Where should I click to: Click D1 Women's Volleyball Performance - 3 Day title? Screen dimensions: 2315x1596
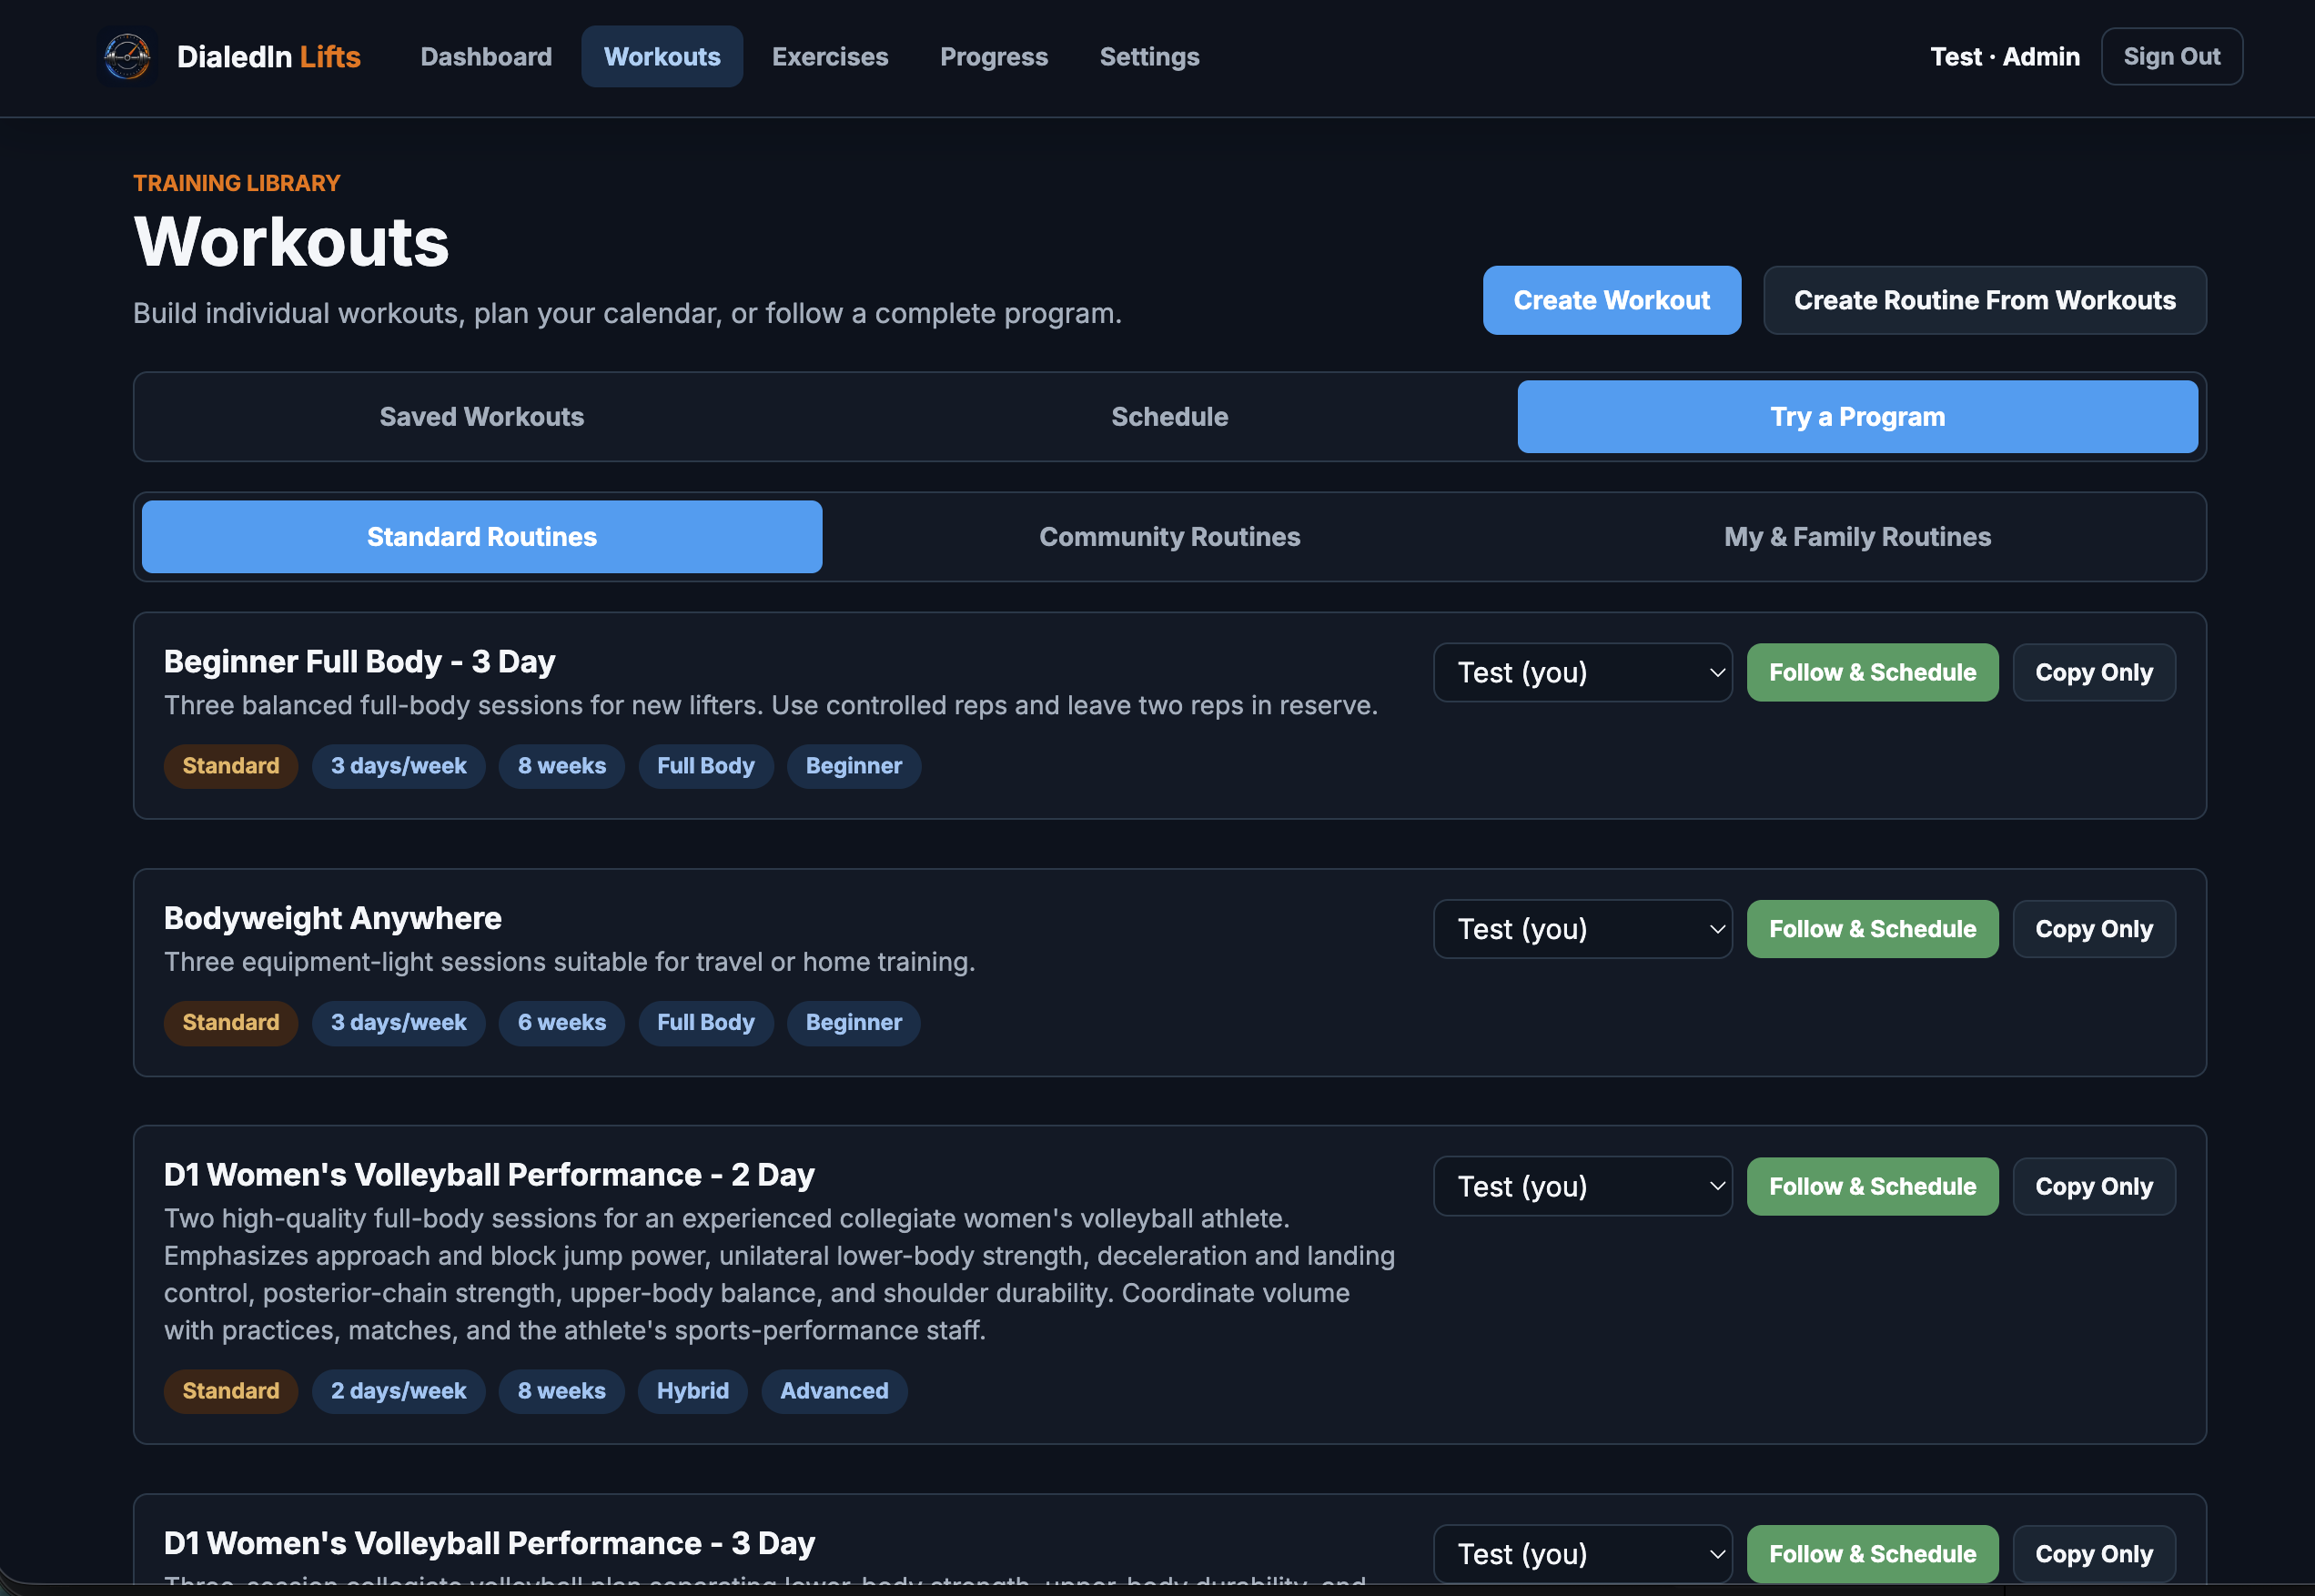point(489,1543)
